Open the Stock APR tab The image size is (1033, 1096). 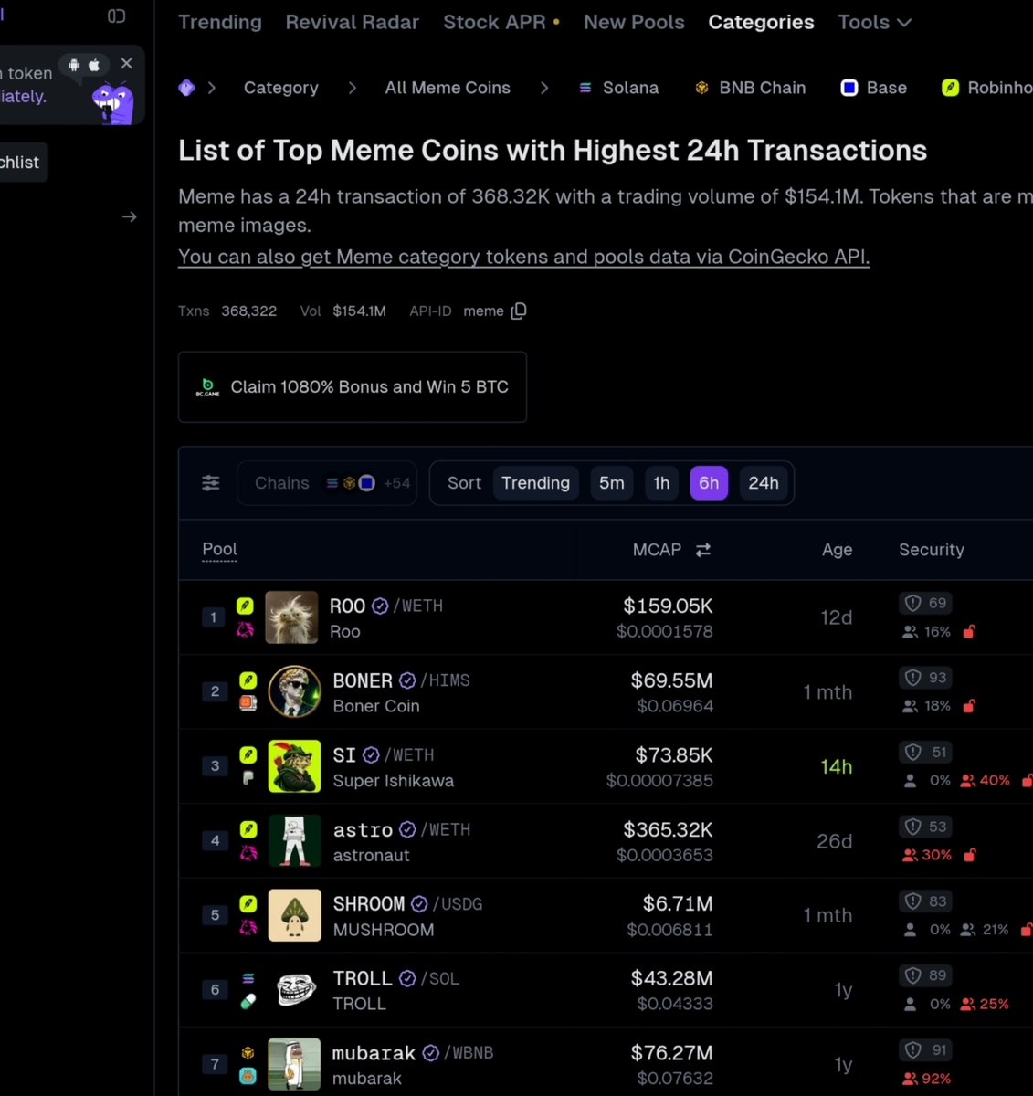coord(501,22)
